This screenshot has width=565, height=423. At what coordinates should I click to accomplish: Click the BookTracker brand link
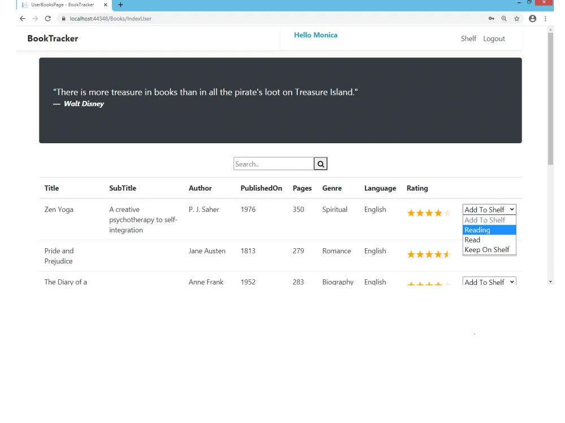(53, 38)
